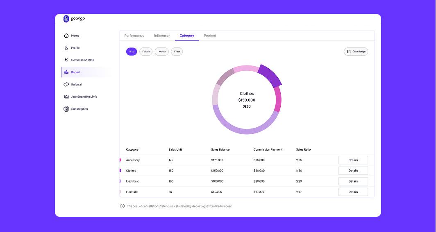Screen dimensions: 436x232
Task: Click the Commission Payment column header
Action: [x=268, y=150]
